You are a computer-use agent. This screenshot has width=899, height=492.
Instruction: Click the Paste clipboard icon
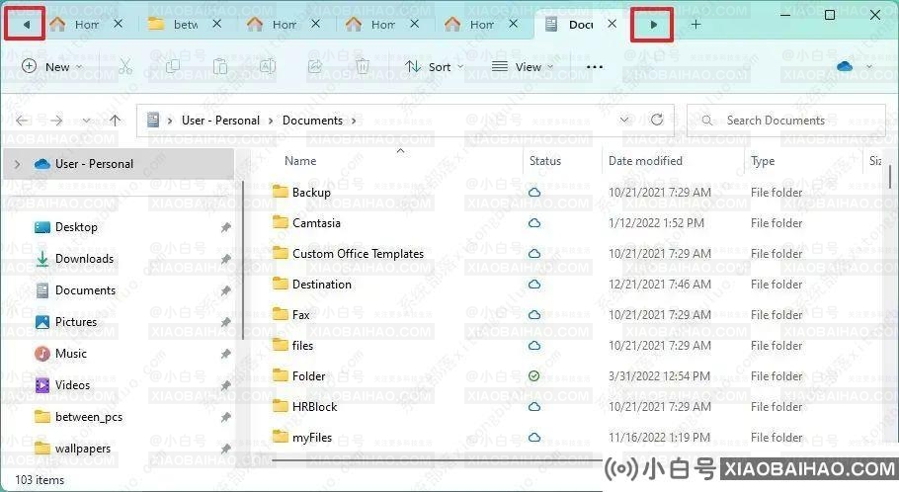pos(220,67)
